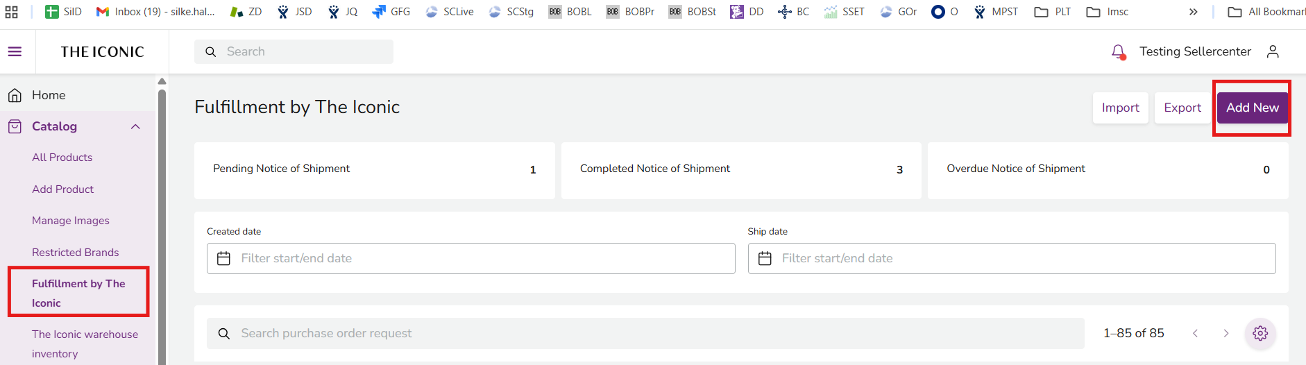Open the hamburger navigation menu

pos(15,51)
